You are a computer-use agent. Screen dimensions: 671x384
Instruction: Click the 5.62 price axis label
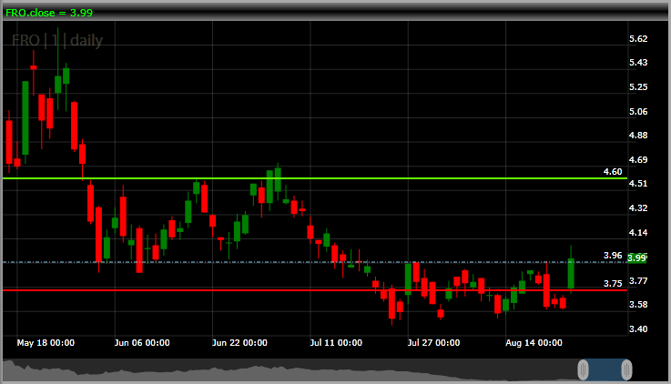(638, 38)
